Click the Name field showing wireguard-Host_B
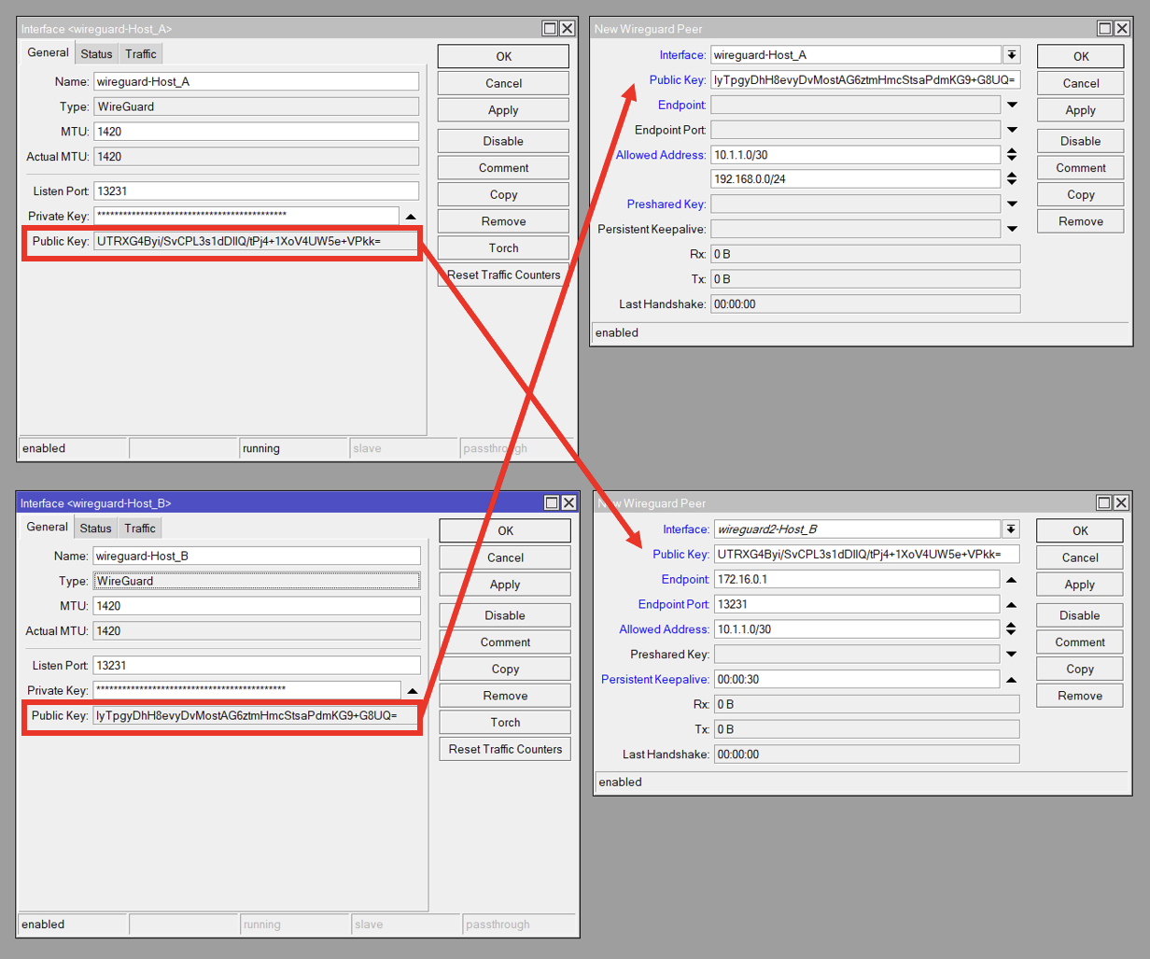 point(257,557)
